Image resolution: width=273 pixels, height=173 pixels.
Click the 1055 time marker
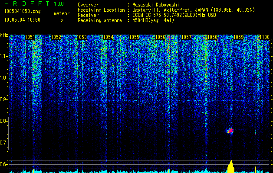135,37
